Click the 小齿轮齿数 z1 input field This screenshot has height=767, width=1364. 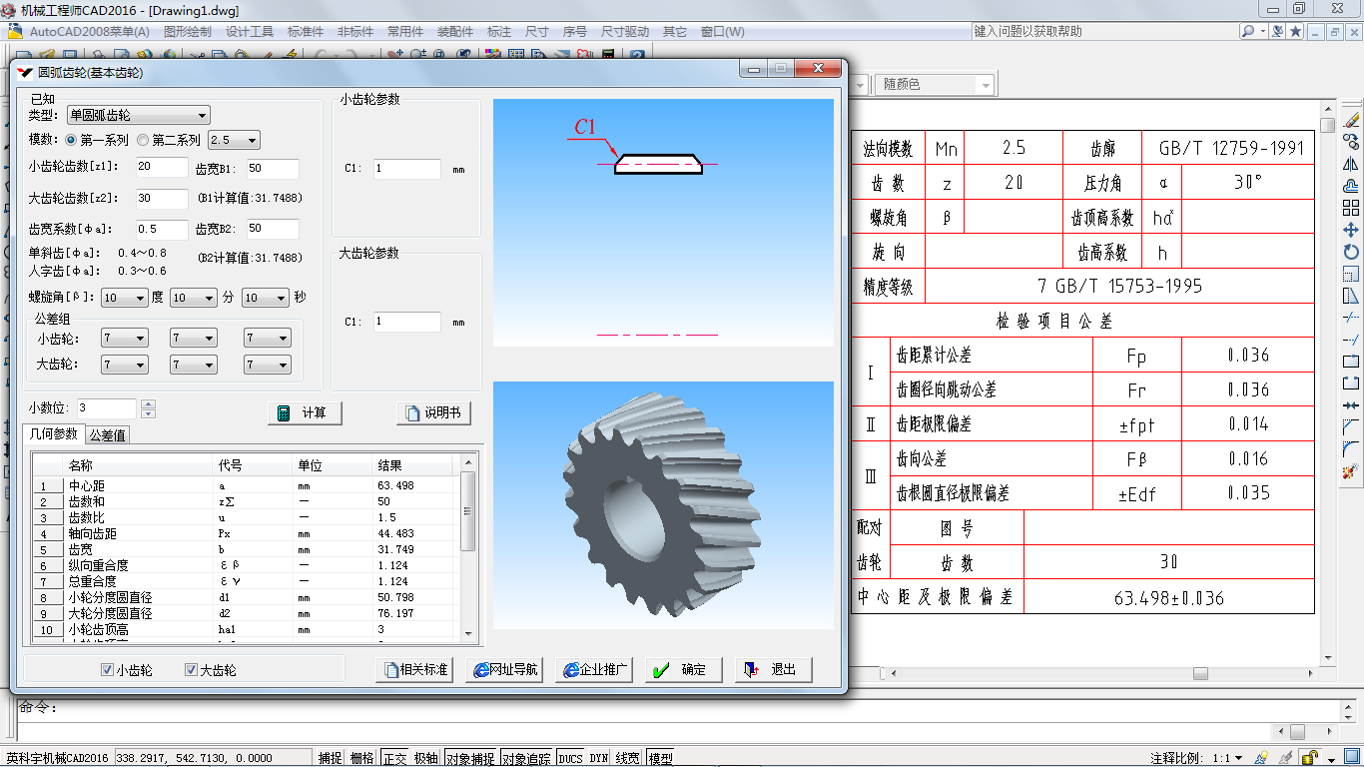161,167
